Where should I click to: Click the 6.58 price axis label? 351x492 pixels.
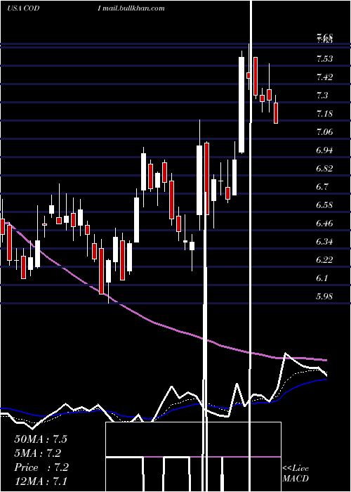(x=324, y=205)
